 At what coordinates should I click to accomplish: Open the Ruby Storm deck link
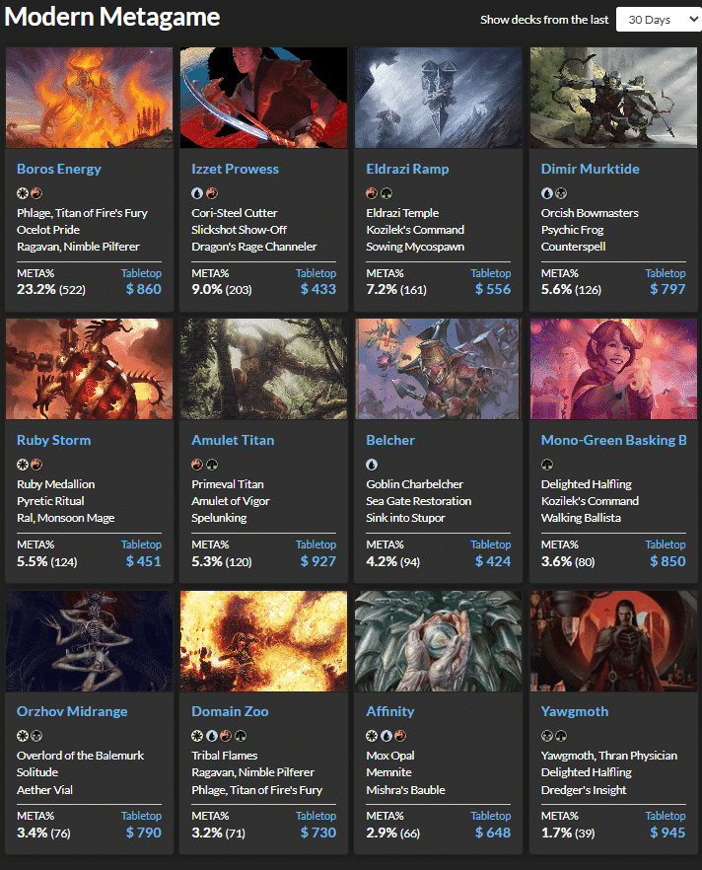click(54, 441)
